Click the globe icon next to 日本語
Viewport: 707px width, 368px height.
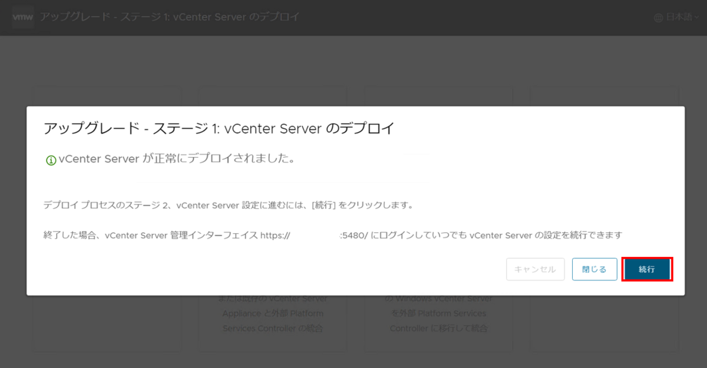pyautogui.click(x=659, y=18)
